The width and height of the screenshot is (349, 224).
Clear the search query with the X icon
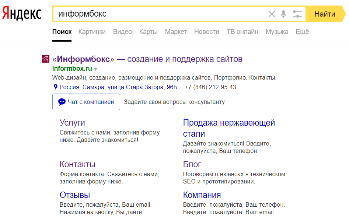pyautogui.click(x=272, y=14)
